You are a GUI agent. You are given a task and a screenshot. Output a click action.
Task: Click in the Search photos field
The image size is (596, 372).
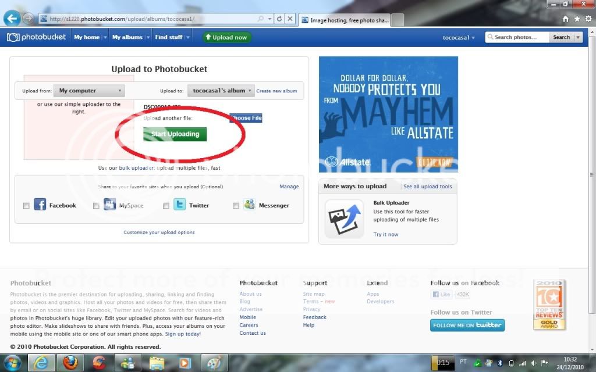519,37
